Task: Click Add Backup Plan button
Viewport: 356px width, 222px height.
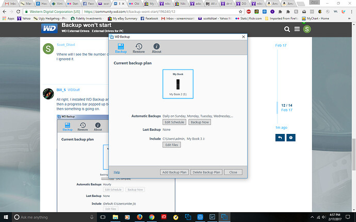Action: pos(174,172)
